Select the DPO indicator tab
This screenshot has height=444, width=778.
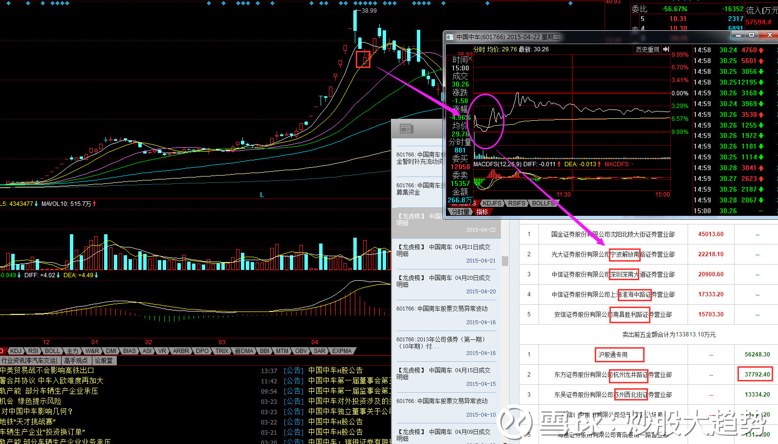pos(202,351)
